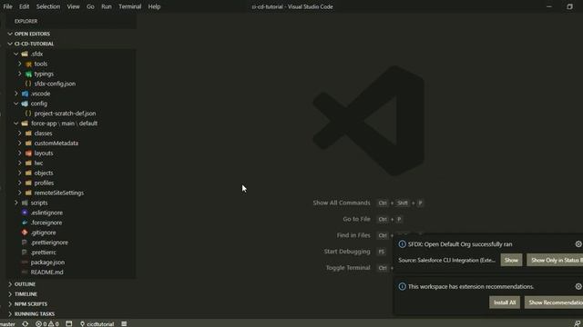The height and width of the screenshot is (327, 583).
Task: Open the errors and warnings status indicator
Action: (47, 323)
